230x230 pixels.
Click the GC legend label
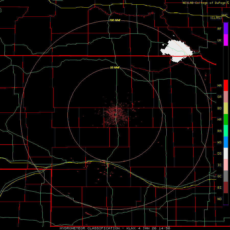pyautogui.click(x=219, y=176)
